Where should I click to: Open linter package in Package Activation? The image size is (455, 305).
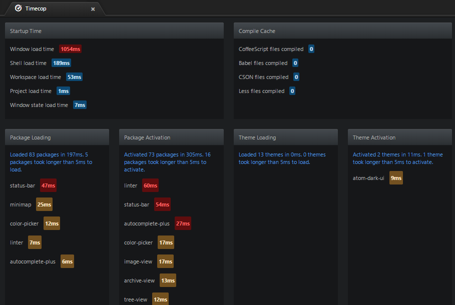(x=131, y=185)
